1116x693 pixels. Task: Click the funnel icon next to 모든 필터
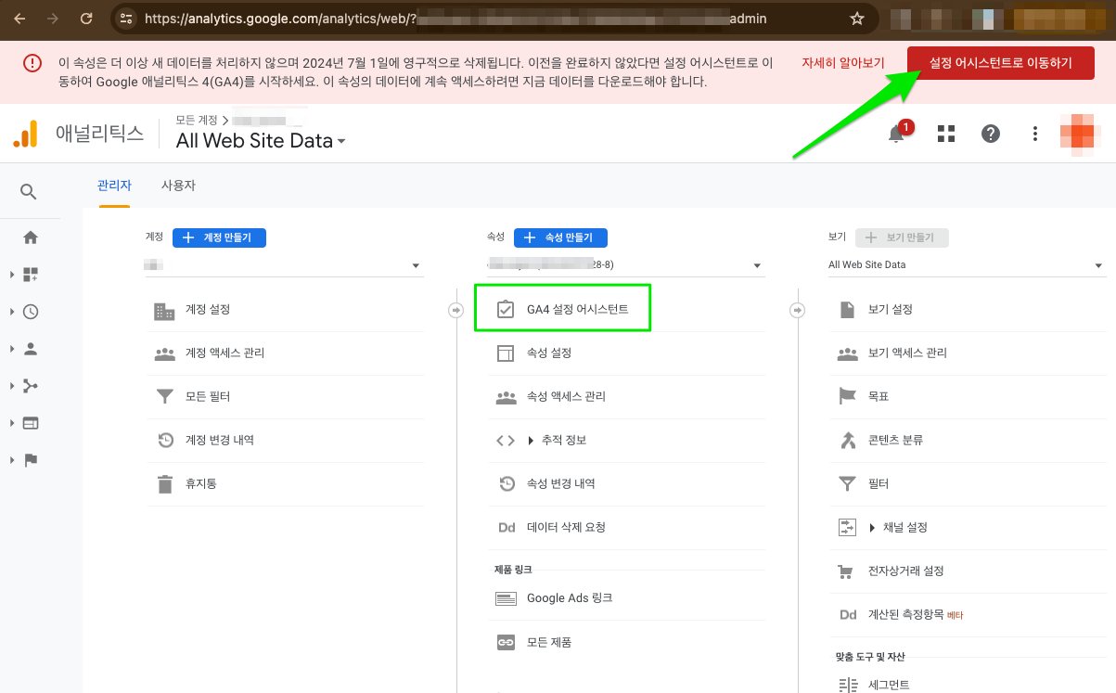tap(165, 396)
